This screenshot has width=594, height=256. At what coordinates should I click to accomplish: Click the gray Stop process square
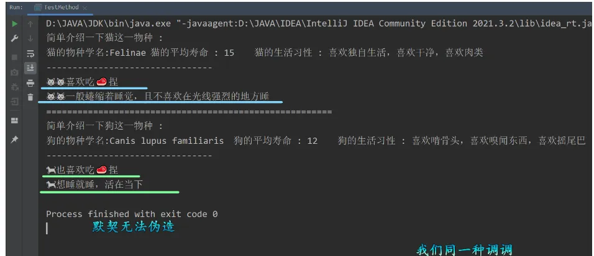(x=14, y=57)
